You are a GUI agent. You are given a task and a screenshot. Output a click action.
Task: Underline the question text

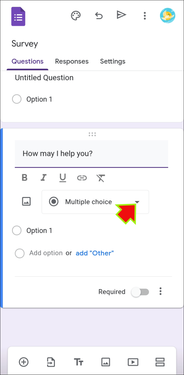pyautogui.click(x=63, y=178)
